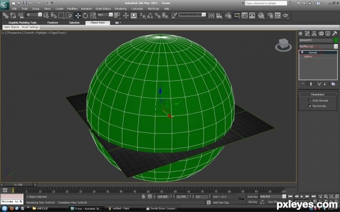The image size is (340, 212).
Task: Open the Modifier List dropdown
Action: tap(318, 46)
